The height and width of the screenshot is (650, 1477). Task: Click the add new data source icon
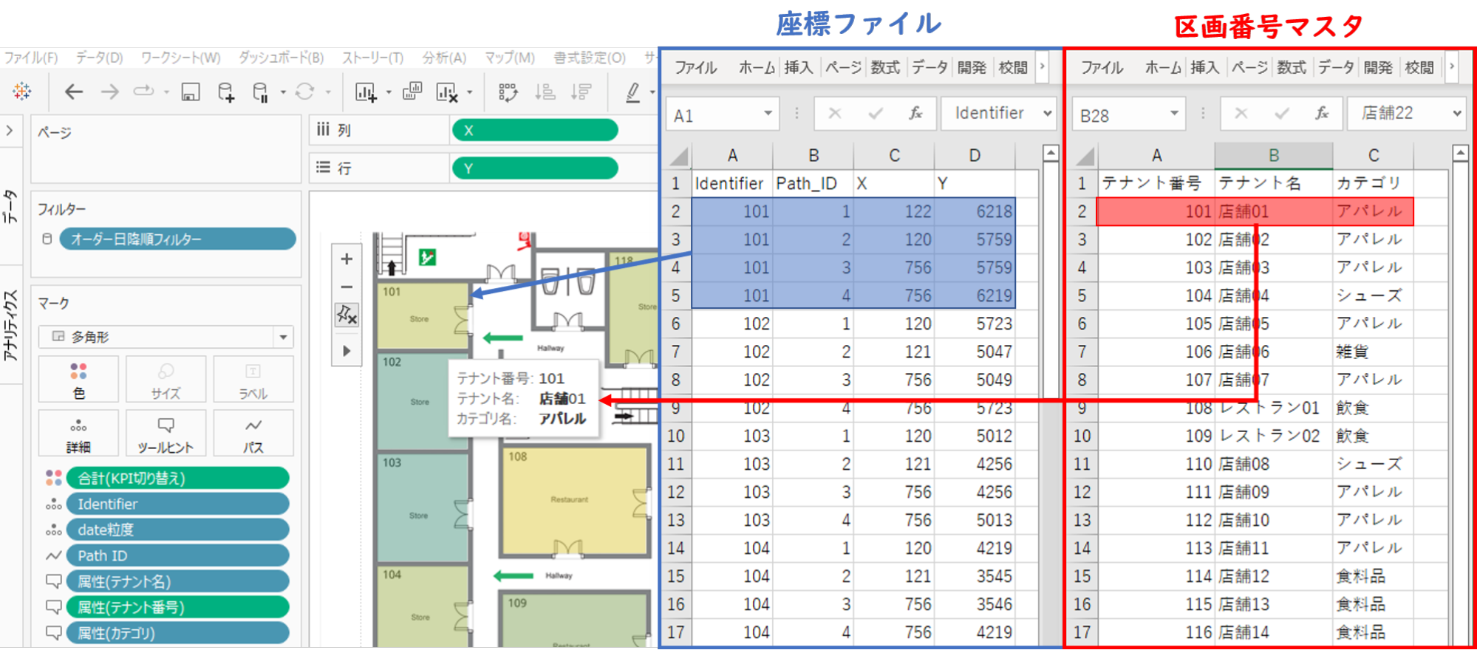[x=226, y=92]
